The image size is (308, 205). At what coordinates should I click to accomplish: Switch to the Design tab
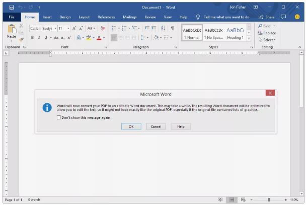tap(65, 17)
